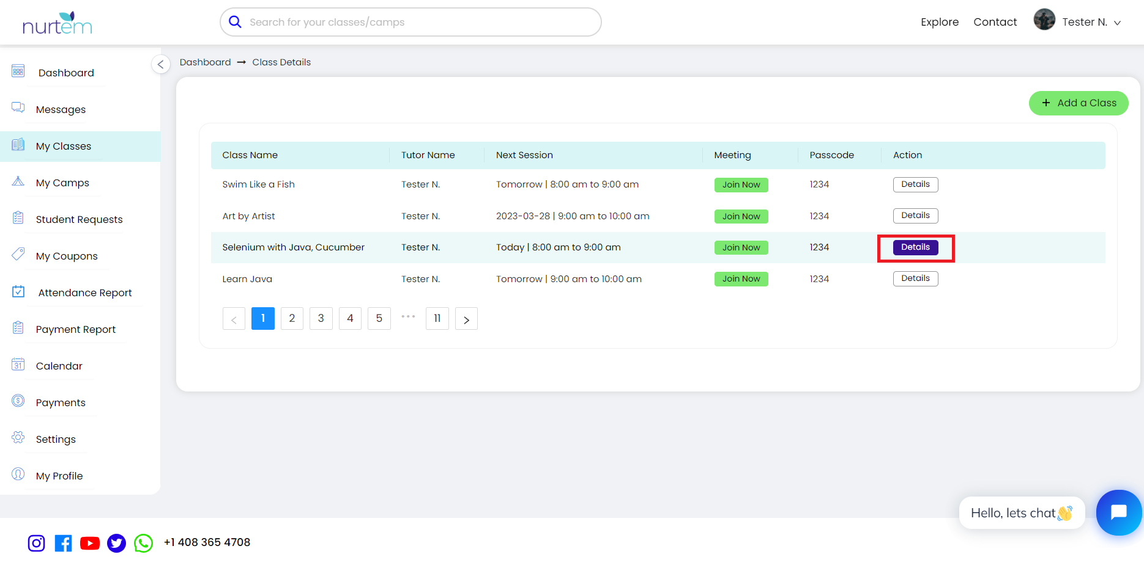Image resolution: width=1144 pixels, height=568 pixels.
Task: Open Details for Learn Java class
Action: [x=915, y=279]
